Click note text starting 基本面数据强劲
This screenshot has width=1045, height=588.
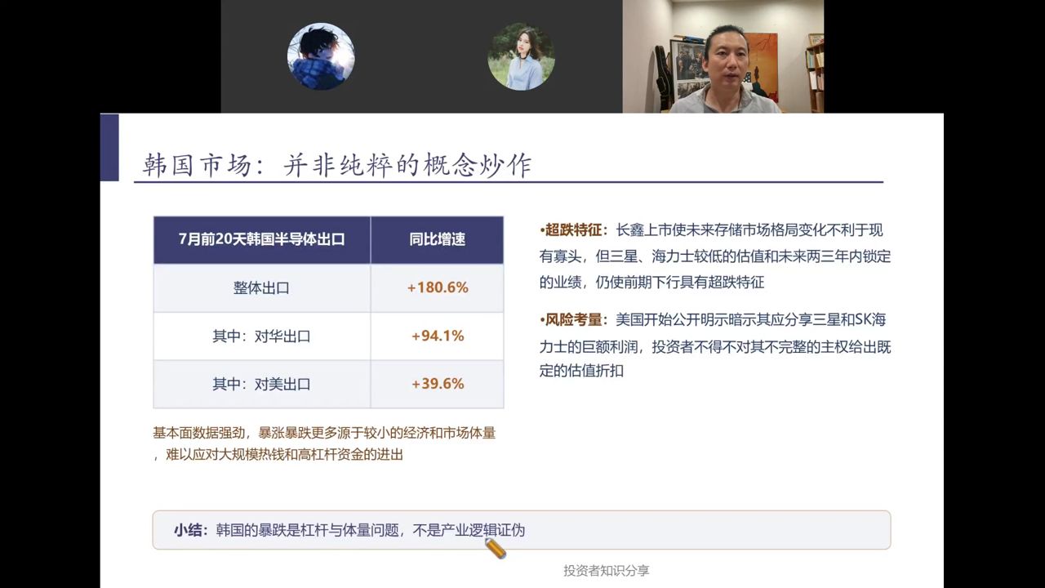(x=324, y=443)
